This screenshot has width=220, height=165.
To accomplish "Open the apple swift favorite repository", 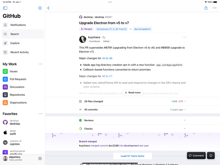I will click(23, 132).
